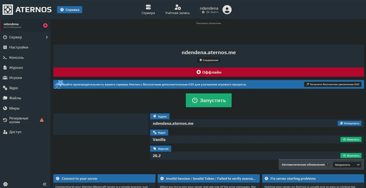Click the backups warning triangle icon

coord(42,120)
